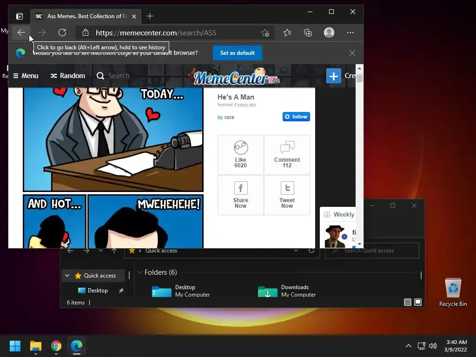The image size is (476, 357).
Task: Open File Explorer from the taskbar
Action: [x=35, y=346]
